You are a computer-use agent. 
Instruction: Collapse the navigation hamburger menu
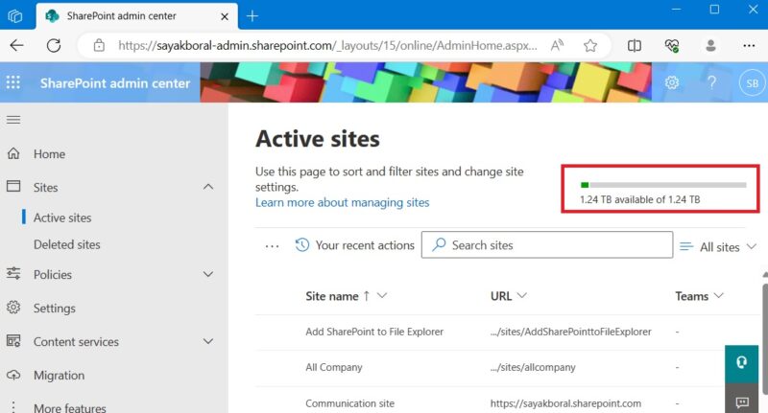13,120
